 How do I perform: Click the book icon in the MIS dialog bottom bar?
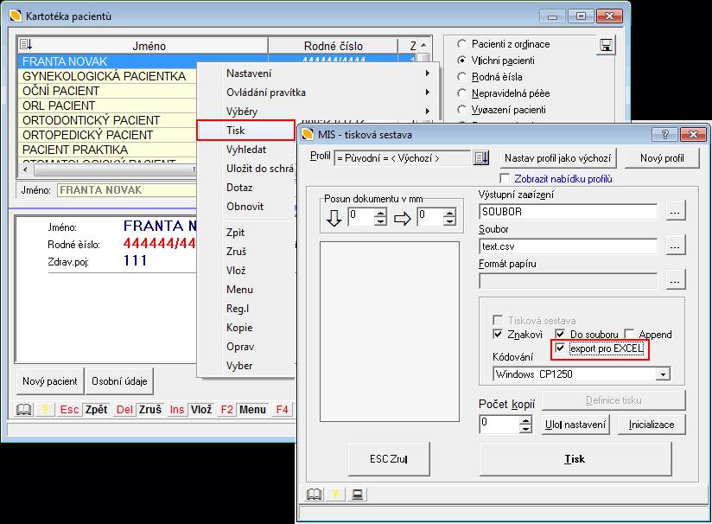tap(314, 495)
